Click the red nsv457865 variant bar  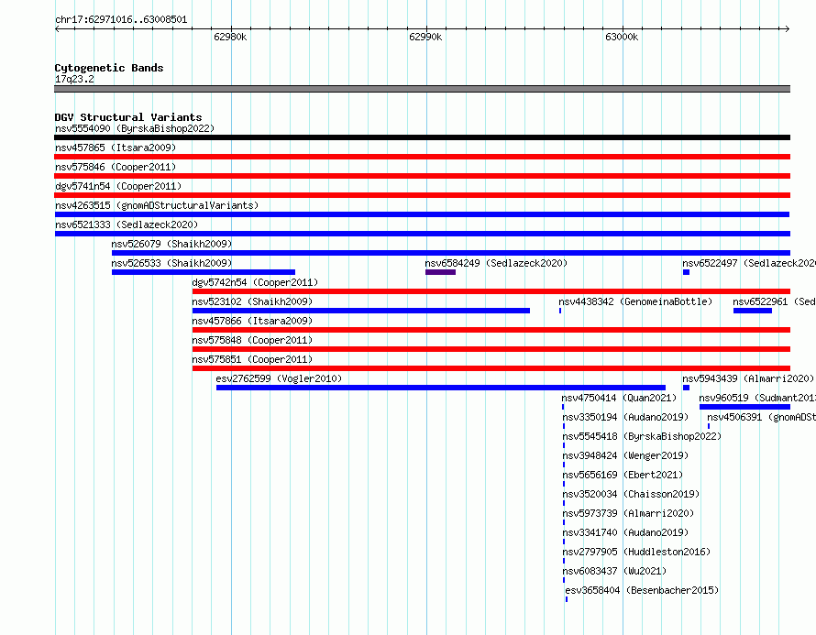click(422, 157)
